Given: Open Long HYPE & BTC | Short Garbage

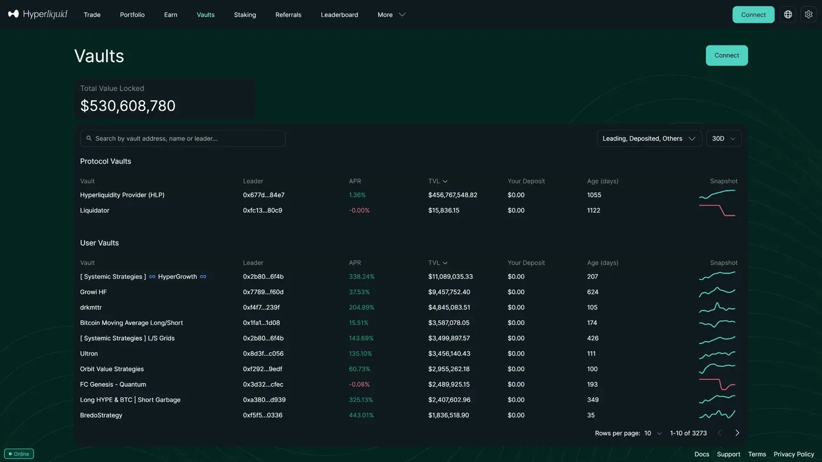Looking at the screenshot, I should (130, 400).
